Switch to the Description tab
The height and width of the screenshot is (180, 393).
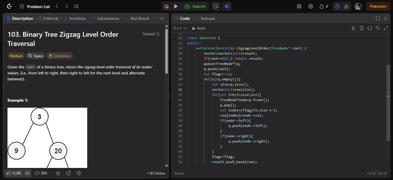20,18
